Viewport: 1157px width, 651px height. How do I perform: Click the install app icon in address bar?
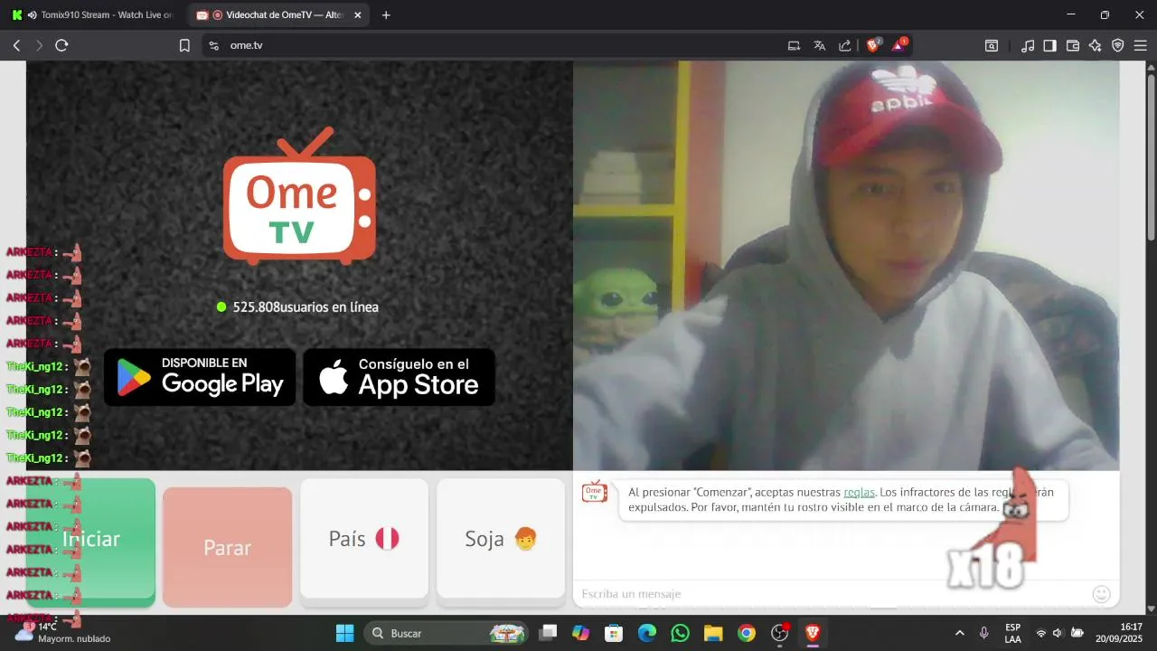(x=794, y=45)
